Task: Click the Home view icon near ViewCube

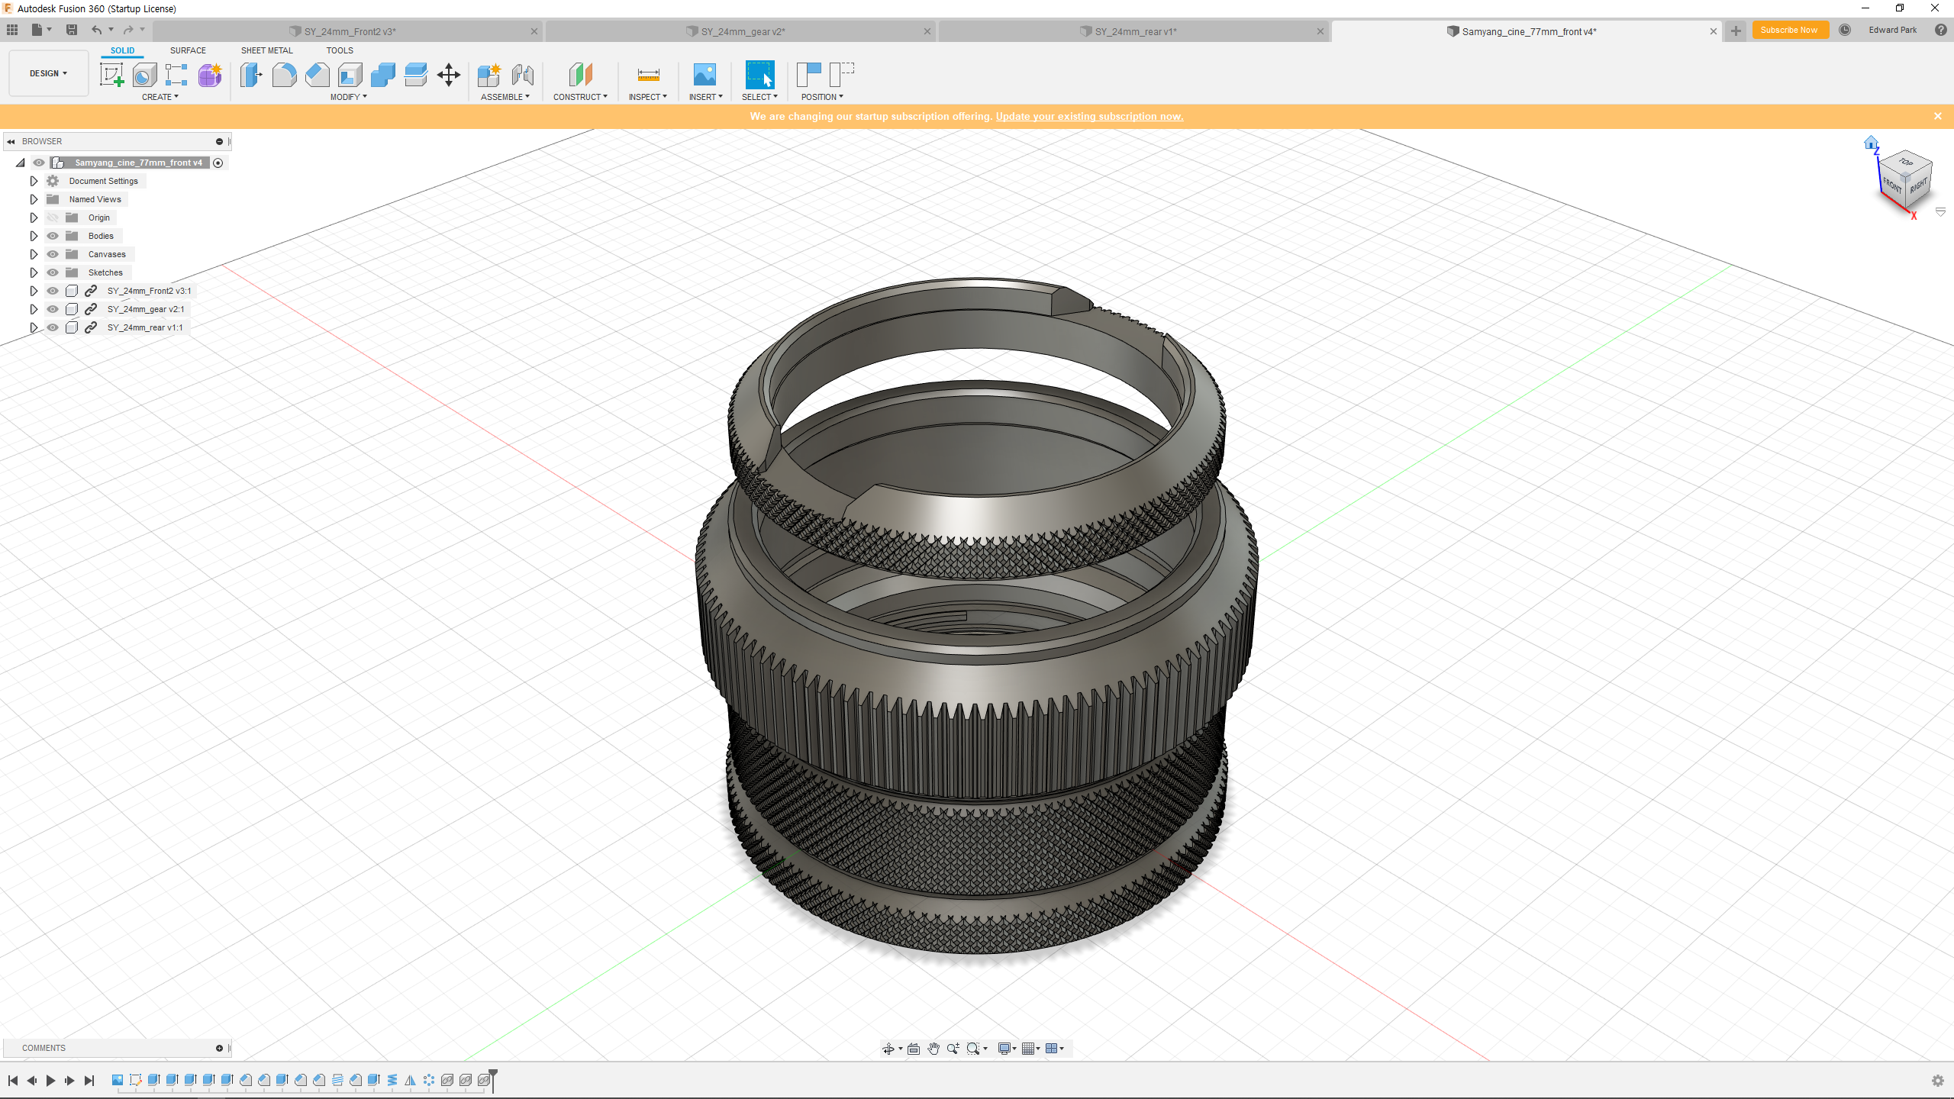Action: point(1871,143)
